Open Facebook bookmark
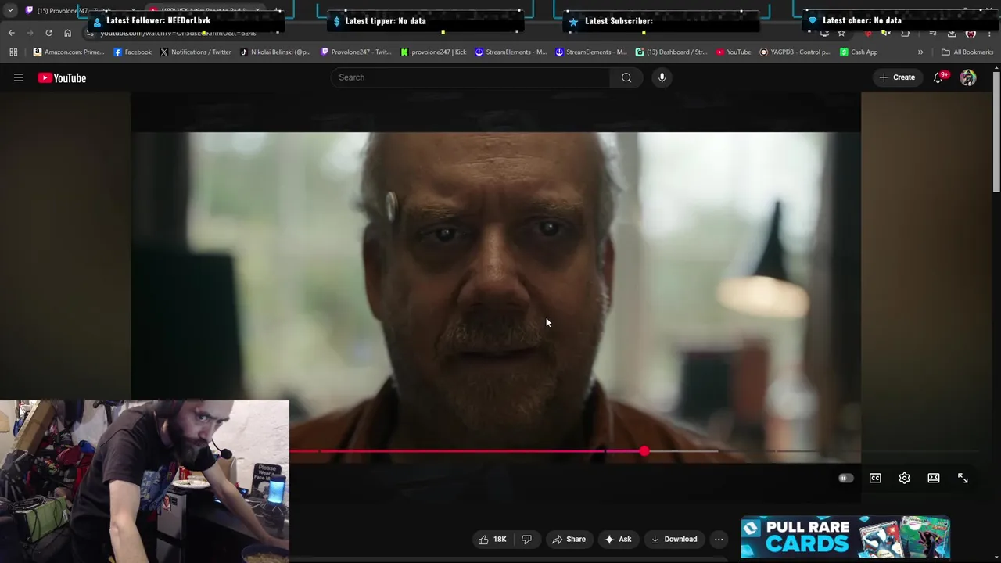 (132, 52)
